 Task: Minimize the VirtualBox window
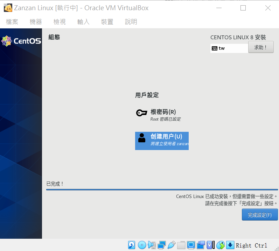(219, 8)
